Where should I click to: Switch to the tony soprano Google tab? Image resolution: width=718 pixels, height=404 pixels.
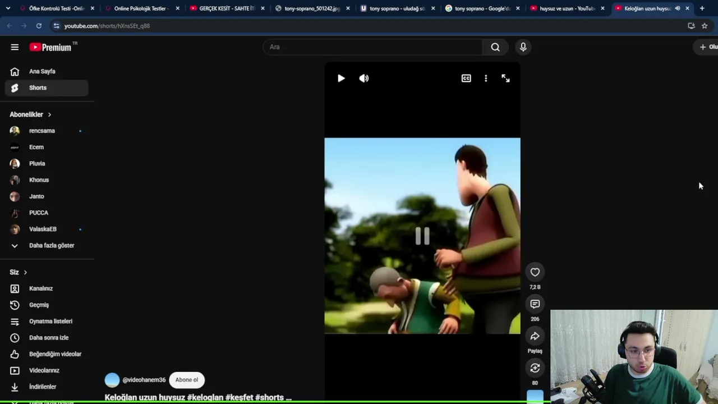[482, 8]
